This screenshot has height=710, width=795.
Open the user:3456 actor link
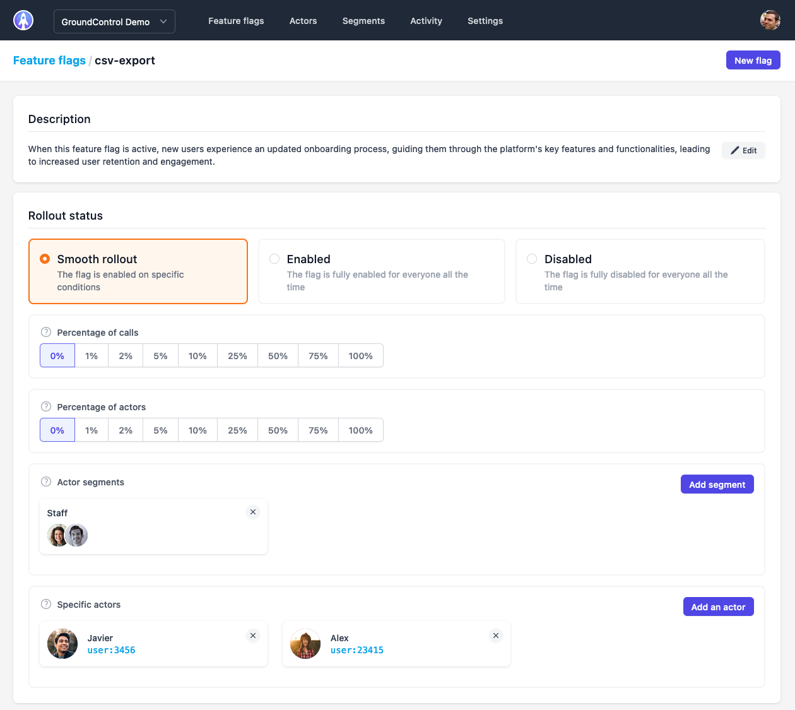(111, 649)
